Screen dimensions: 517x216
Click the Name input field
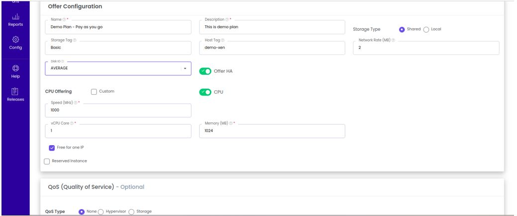click(x=118, y=27)
